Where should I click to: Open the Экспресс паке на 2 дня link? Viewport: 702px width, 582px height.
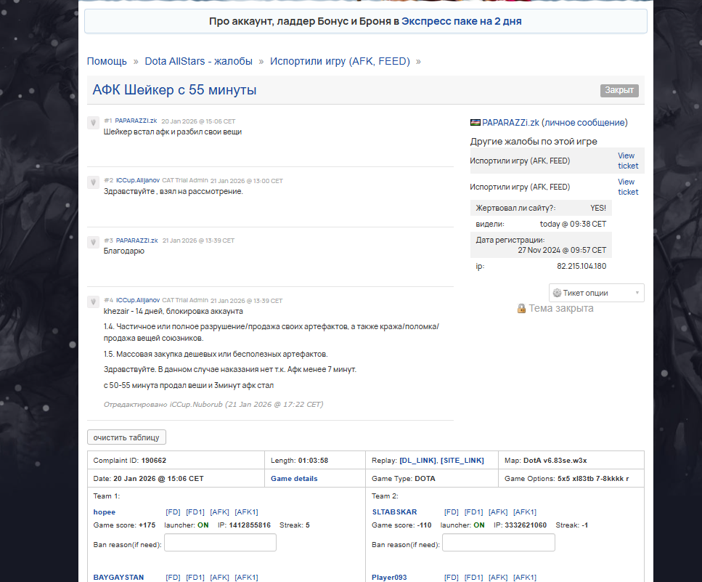click(x=462, y=21)
